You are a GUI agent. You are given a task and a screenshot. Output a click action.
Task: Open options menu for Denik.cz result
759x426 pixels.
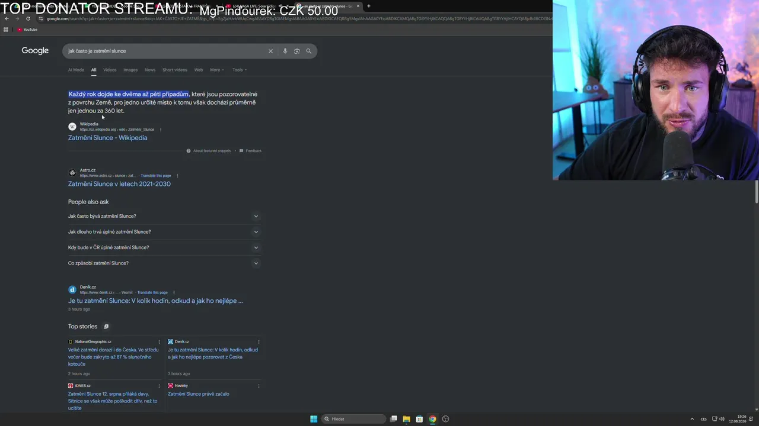coord(174,292)
